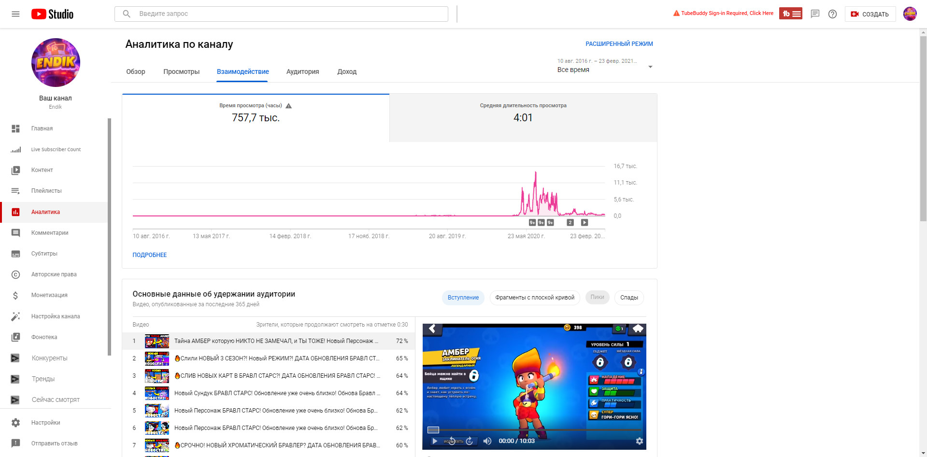Viewport: 927px width, 457px height.
Task: Open the messages feedback icon in header
Action: point(815,14)
